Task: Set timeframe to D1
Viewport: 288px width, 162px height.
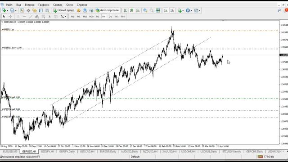Action: pos(110,17)
